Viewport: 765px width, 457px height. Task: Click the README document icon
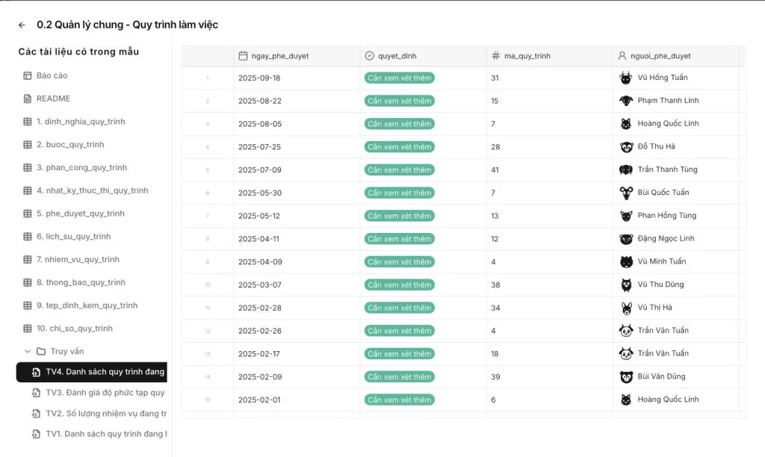coord(28,99)
